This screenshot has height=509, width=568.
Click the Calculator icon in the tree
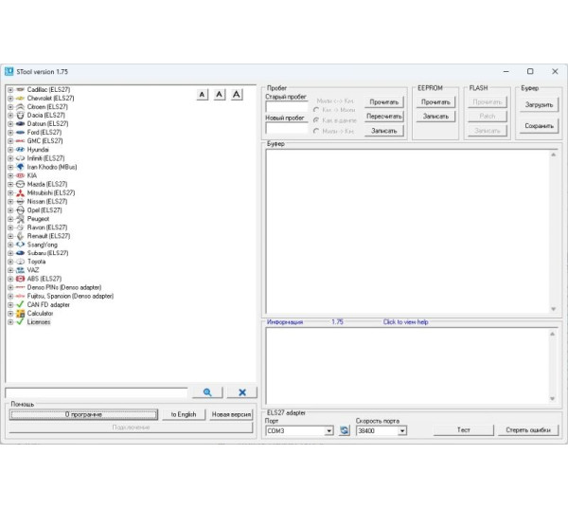[20, 313]
